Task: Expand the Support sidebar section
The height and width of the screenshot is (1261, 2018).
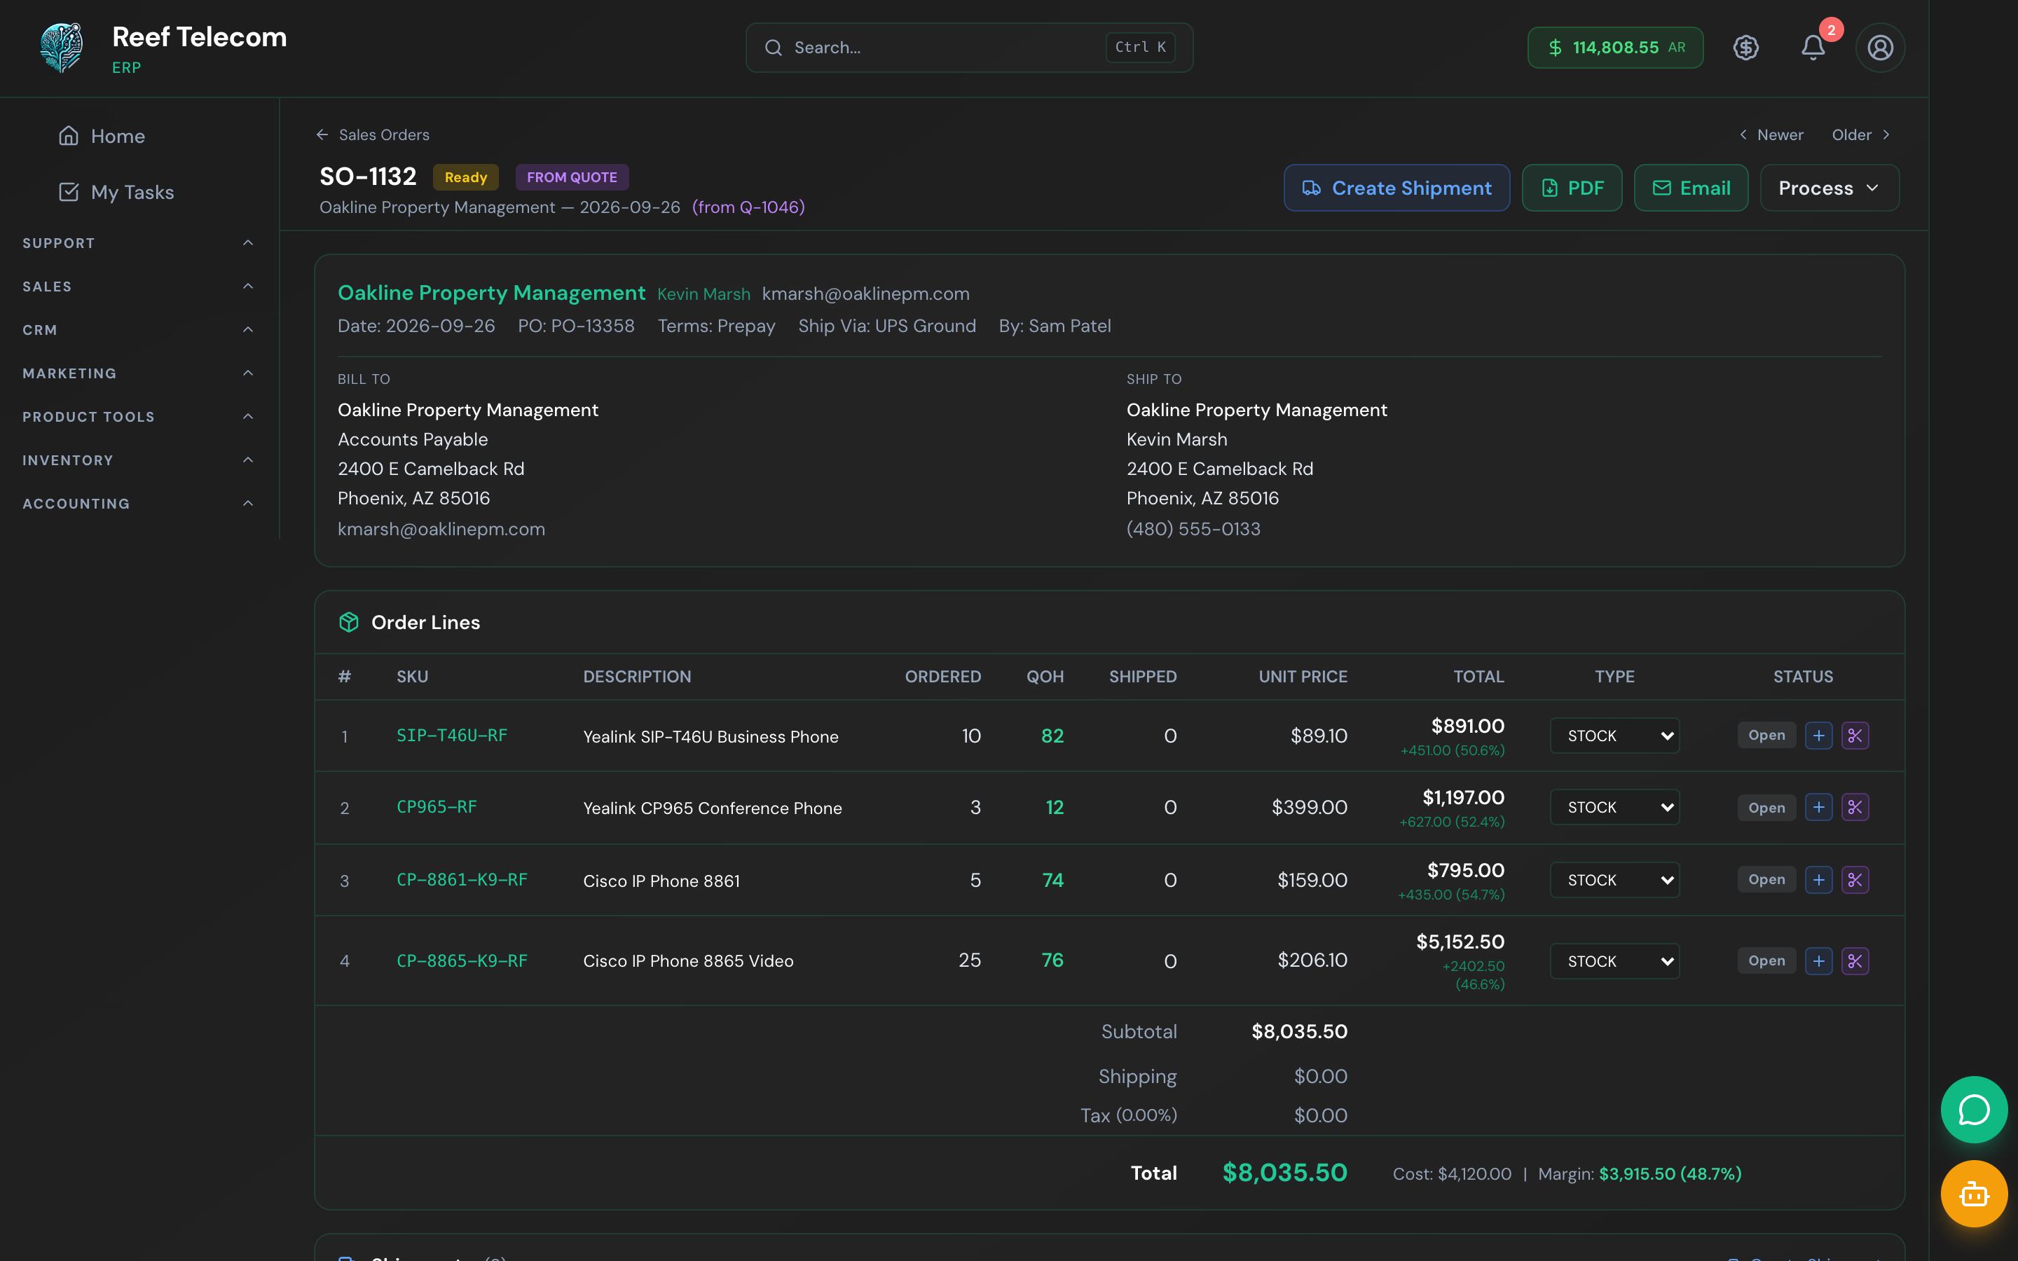Action: point(139,242)
